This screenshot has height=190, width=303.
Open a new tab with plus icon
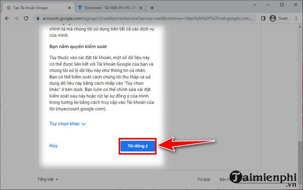coord(152,8)
